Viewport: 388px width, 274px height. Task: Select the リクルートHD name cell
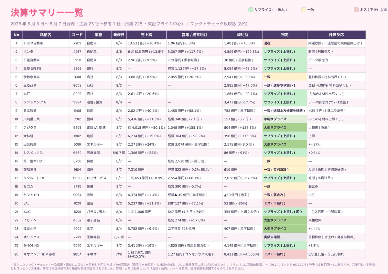coord(46,178)
